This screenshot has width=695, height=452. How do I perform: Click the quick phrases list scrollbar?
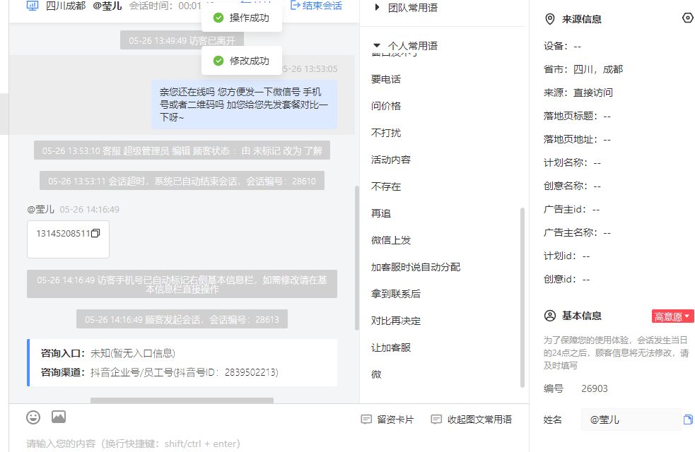pos(522,297)
